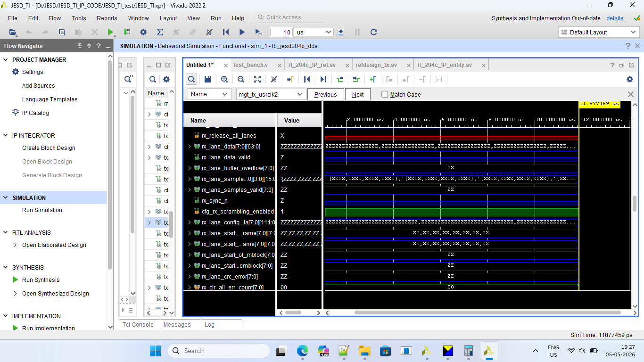
Task: Open main toolbar Settings gear
Action: pyautogui.click(x=143, y=32)
